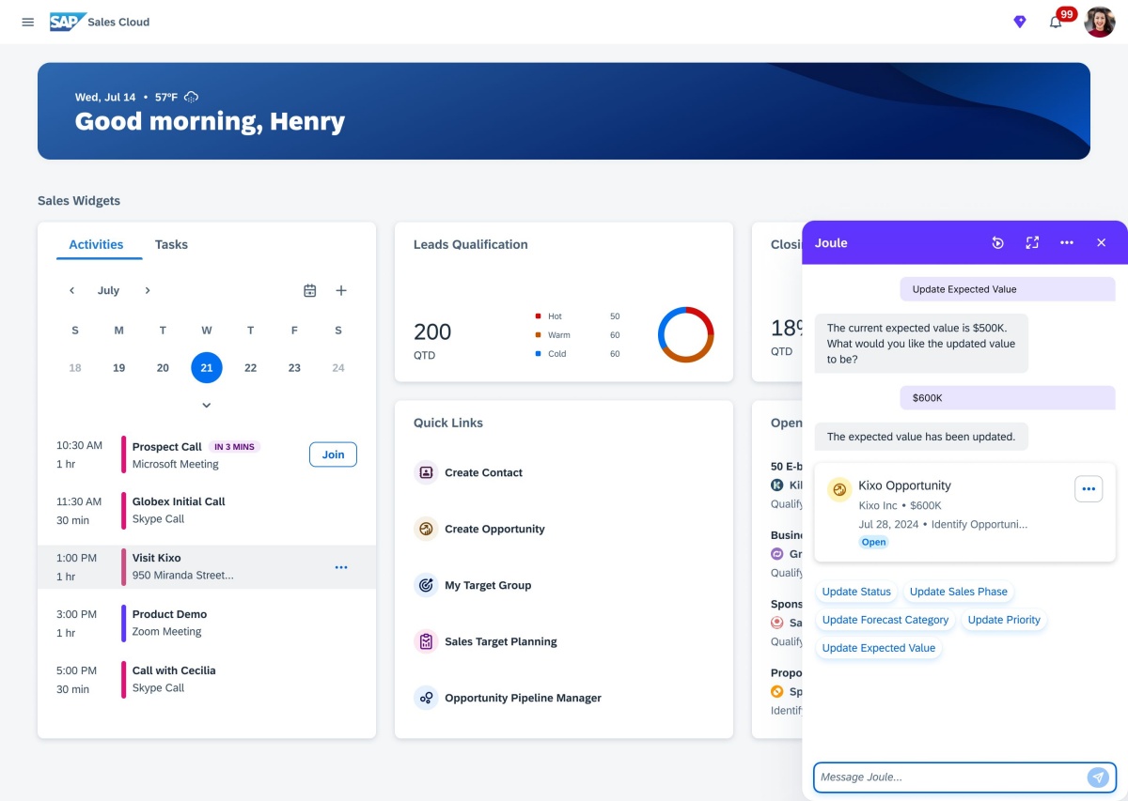Select greyed date 18 in calendar
This screenshot has width=1128, height=801.
[75, 368]
